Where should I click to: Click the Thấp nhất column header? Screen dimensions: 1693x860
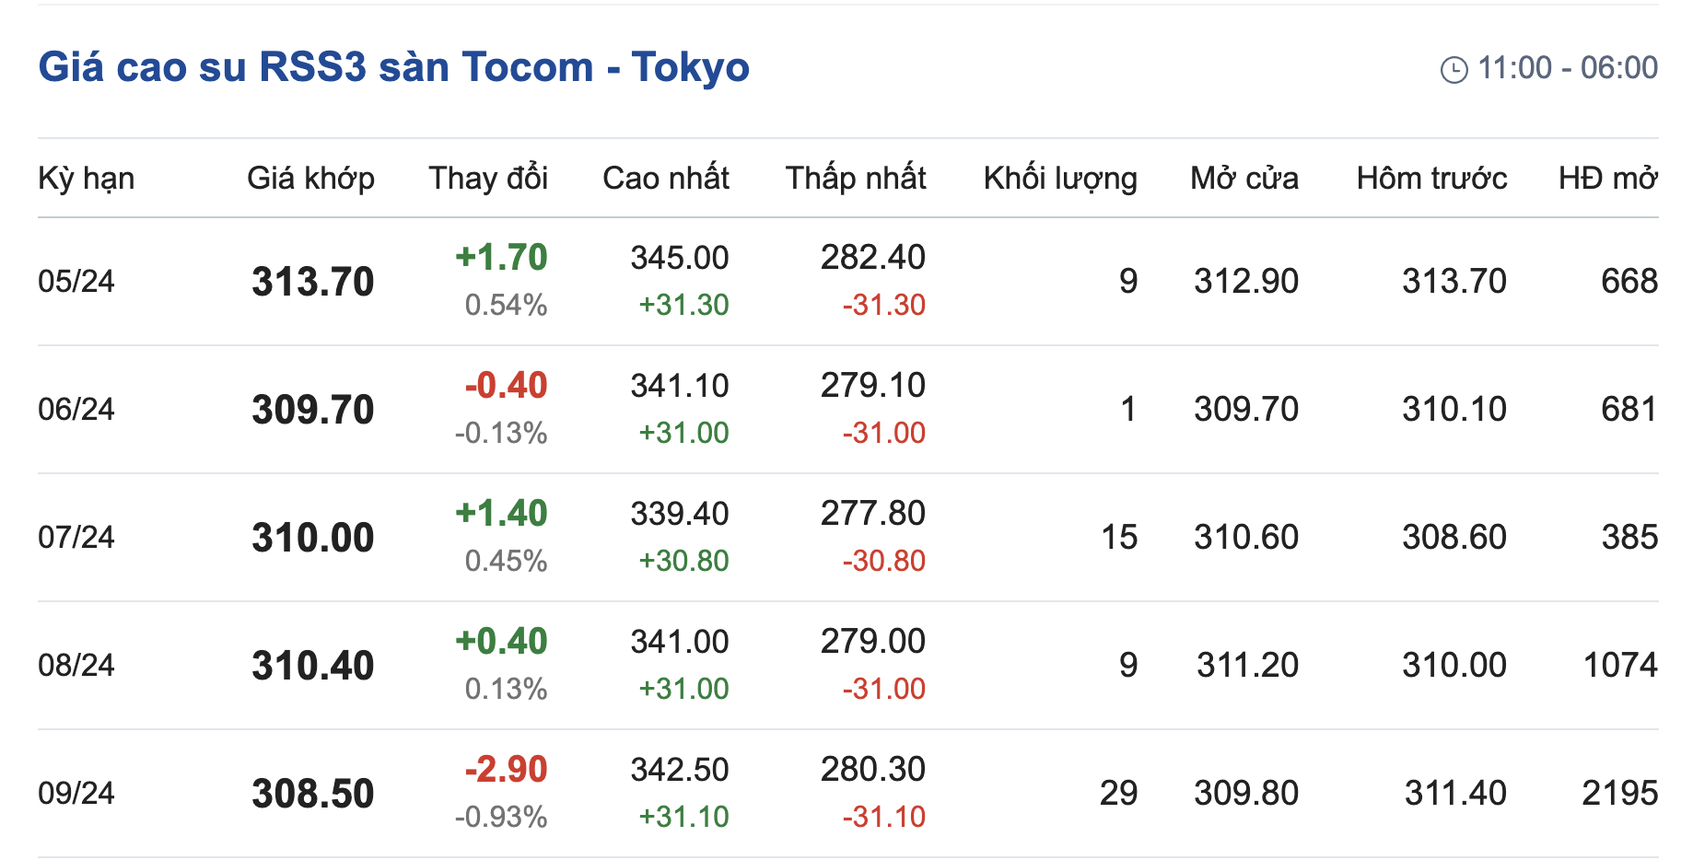coord(855,178)
